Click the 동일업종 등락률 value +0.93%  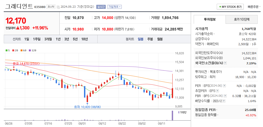click(x=251, y=115)
